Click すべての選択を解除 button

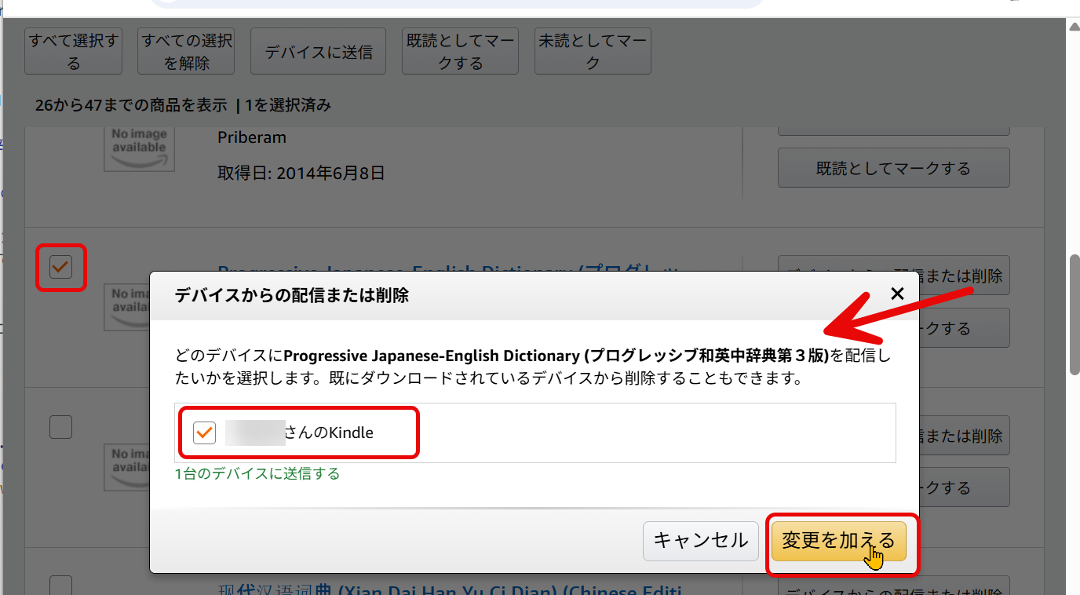click(185, 50)
